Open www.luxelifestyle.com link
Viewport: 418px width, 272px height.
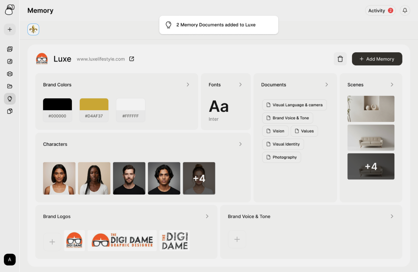pyautogui.click(x=101, y=59)
